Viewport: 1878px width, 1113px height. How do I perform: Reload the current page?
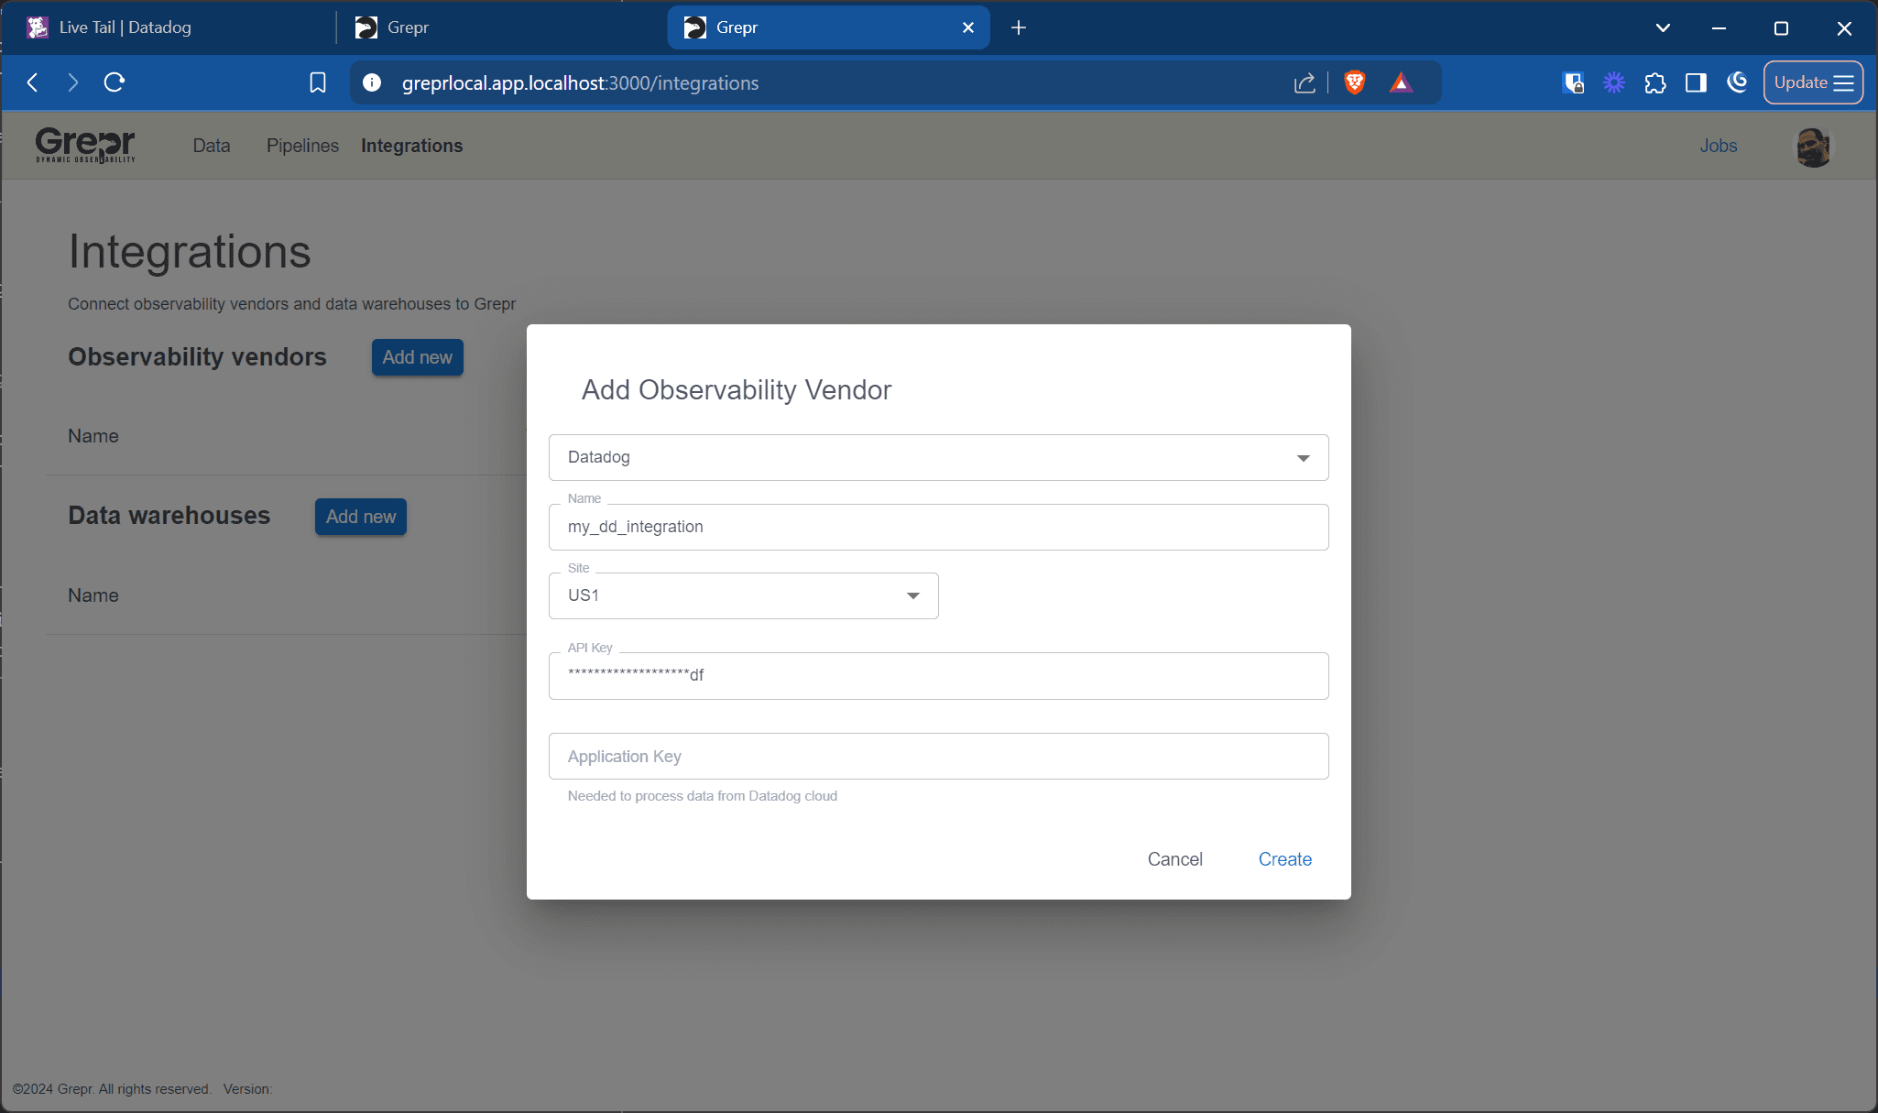click(115, 82)
